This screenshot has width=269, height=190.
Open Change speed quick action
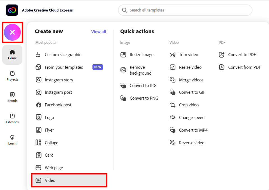pos(192,118)
